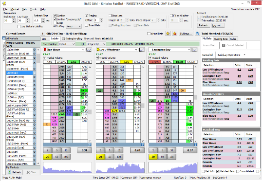263x181 pixels.
Task: Click the application icon in title bar
Action: tap(4, 3)
